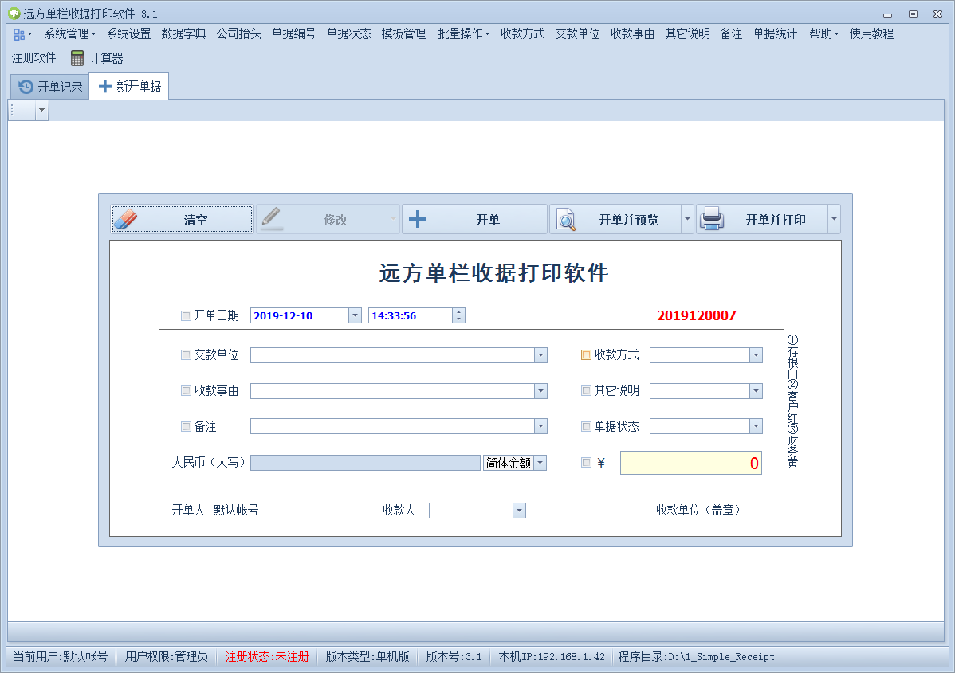This screenshot has width=955, height=673.
Task: Open the 使用教程 menu item
Action: [x=871, y=34]
